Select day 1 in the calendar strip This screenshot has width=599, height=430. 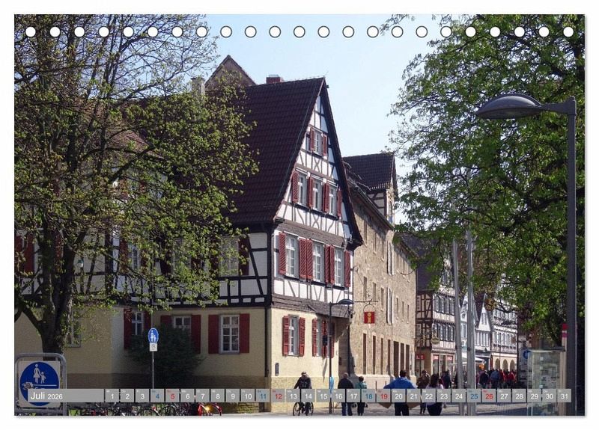tap(112, 396)
